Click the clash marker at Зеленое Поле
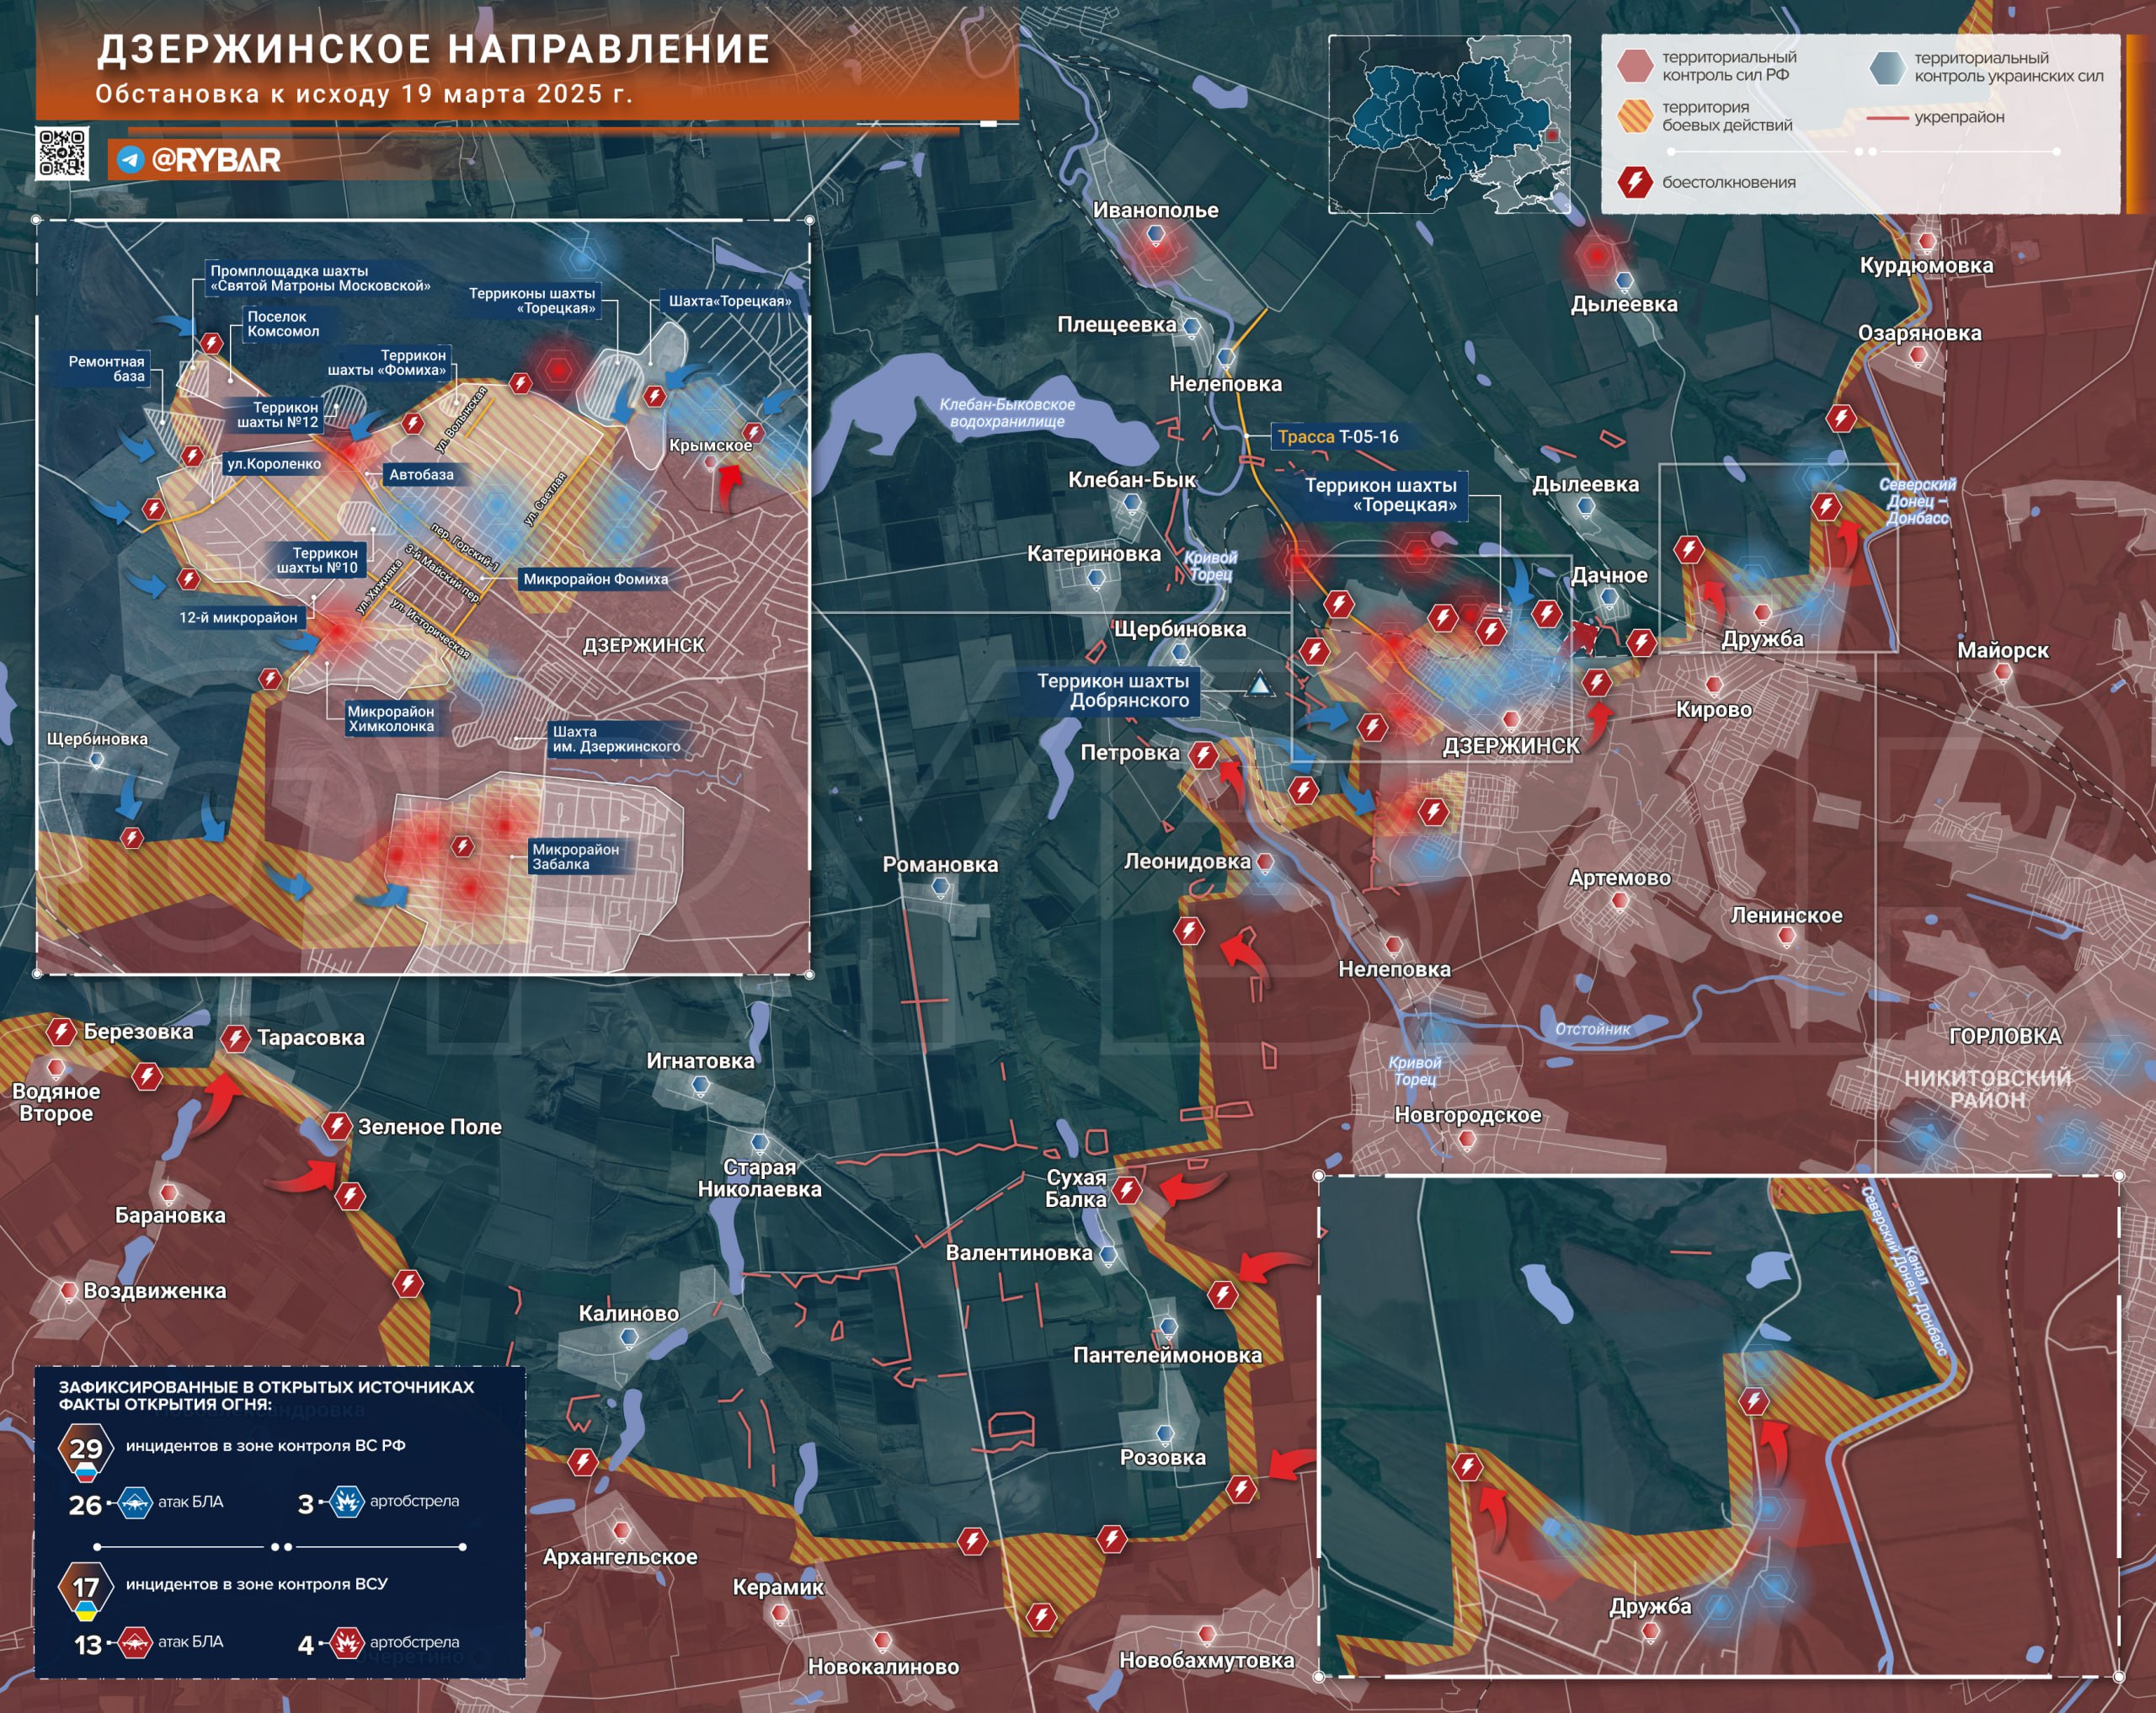This screenshot has width=2156, height=1713. coord(337,1127)
